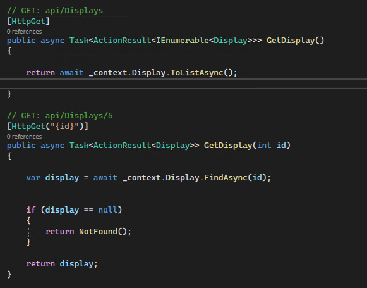
Task: Click the FindAsync method call
Action: [226, 178]
